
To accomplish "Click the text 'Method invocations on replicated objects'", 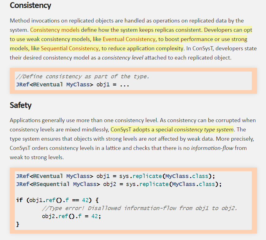I will coord(61,21).
